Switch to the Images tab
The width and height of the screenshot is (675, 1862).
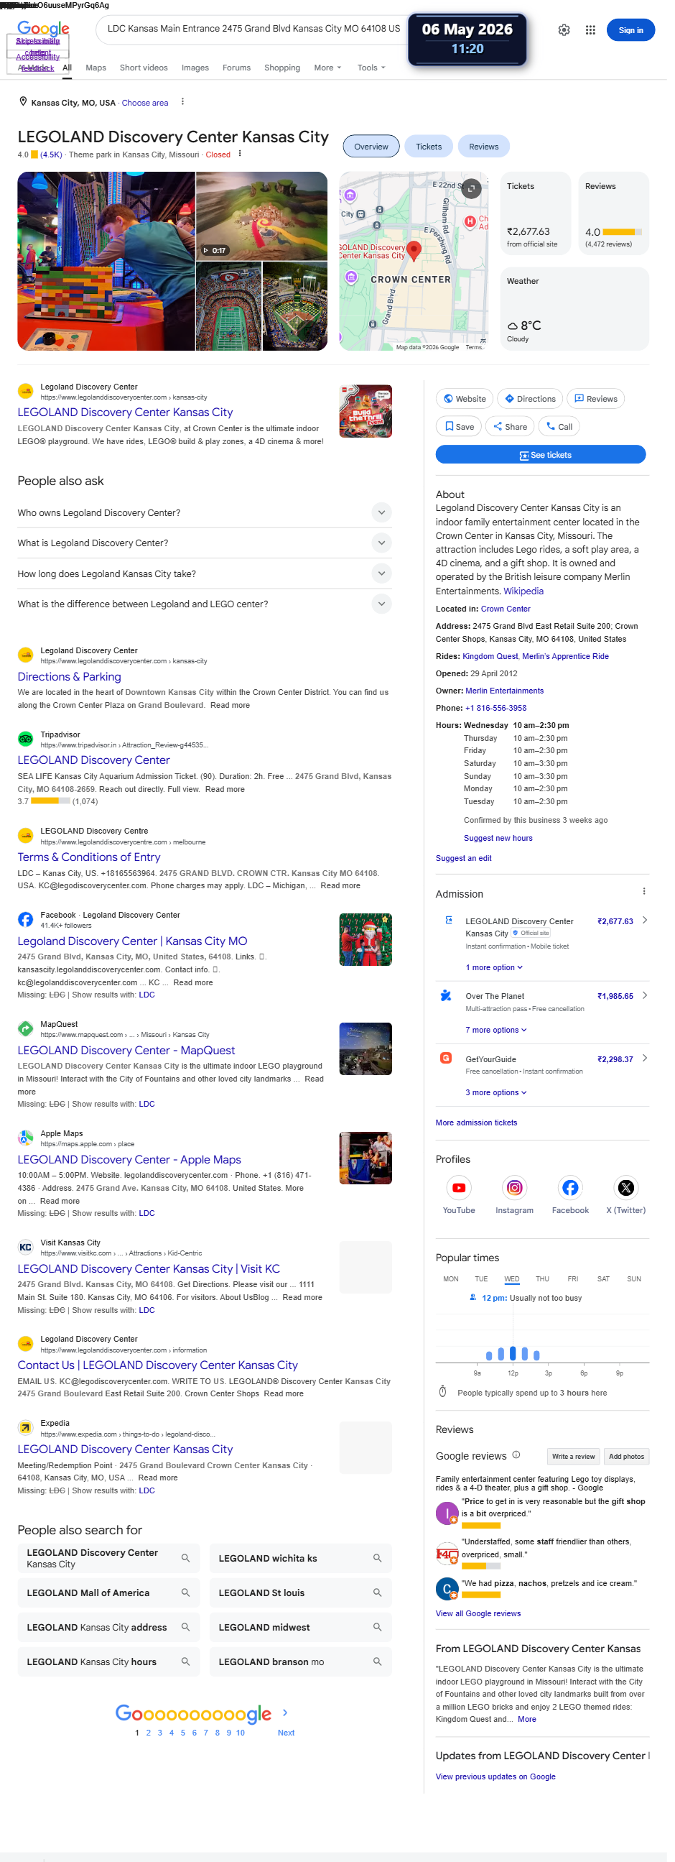click(195, 68)
